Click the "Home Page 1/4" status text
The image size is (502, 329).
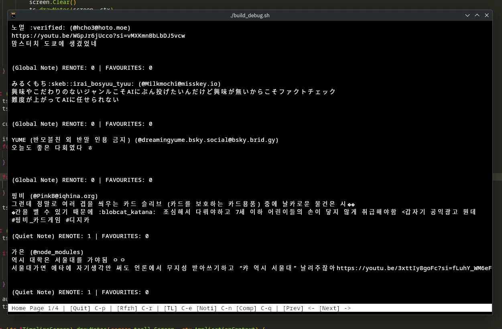pyautogui.click(x=35, y=308)
